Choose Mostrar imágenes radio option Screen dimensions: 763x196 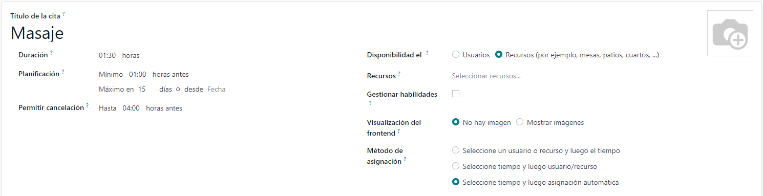coord(520,122)
